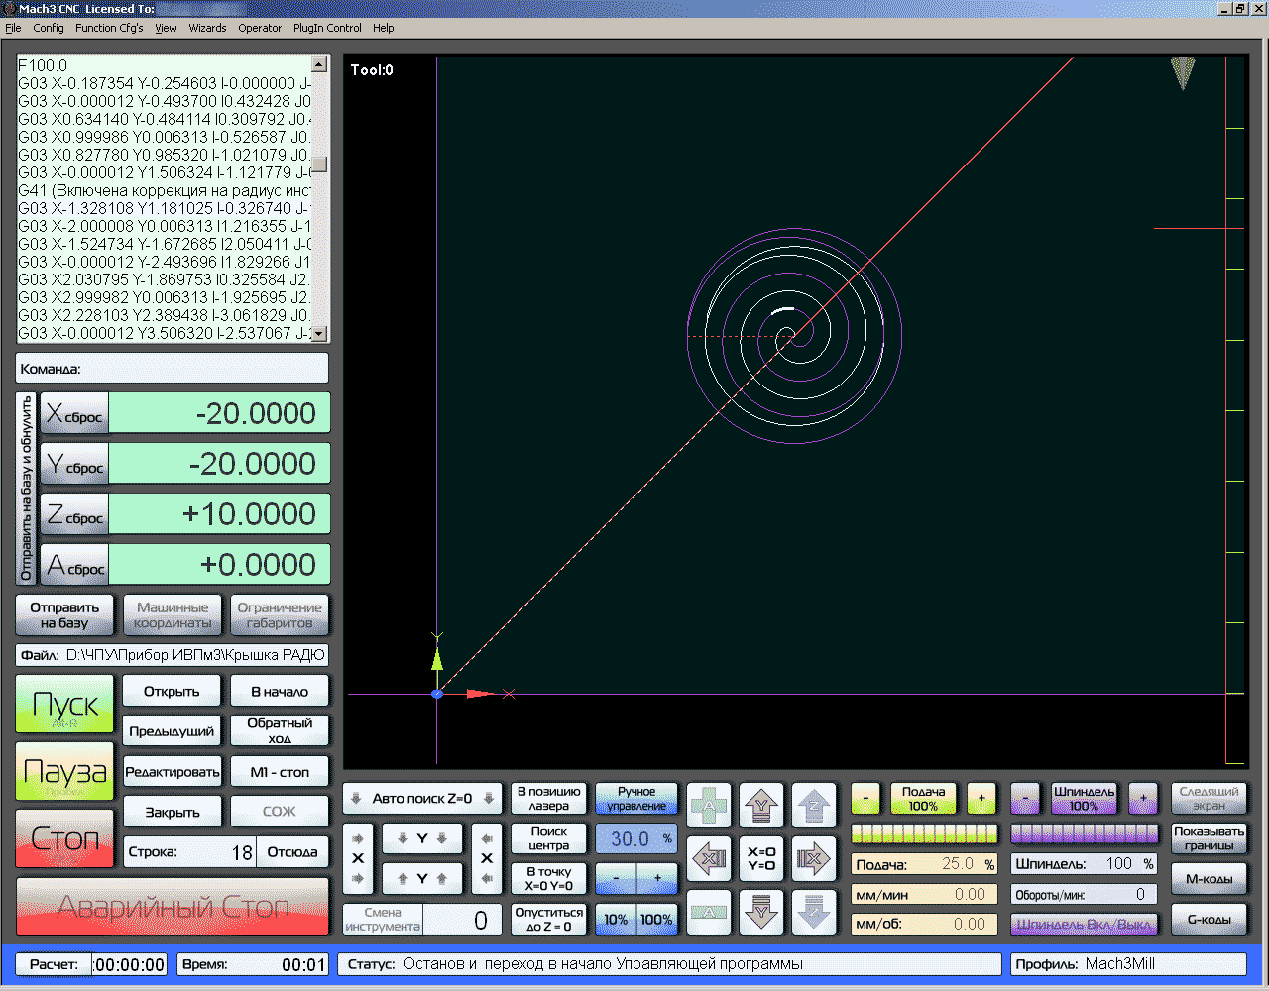Image resolution: width=1269 pixels, height=991 pixels.
Task: Toggle Следящий экран follow mode
Action: (x=1209, y=799)
